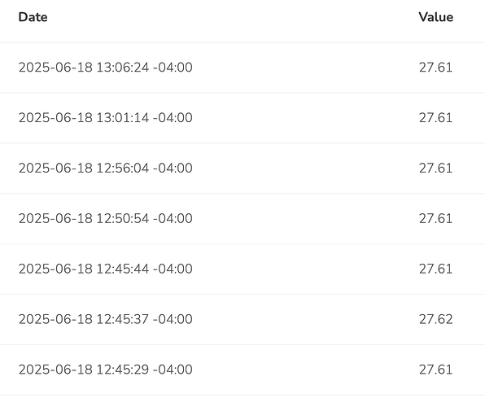Click value 27.61 in 13:06:24 row
The width and height of the screenshot is (485, 407).
436,68
